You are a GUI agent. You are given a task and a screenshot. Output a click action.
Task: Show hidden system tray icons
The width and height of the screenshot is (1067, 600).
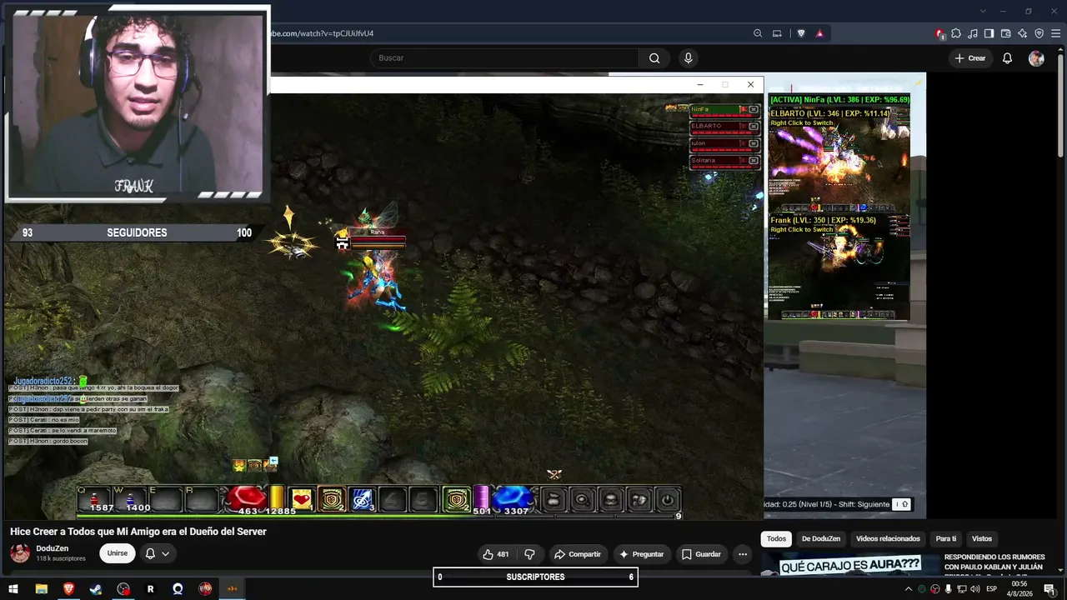(x=909, y=589)
